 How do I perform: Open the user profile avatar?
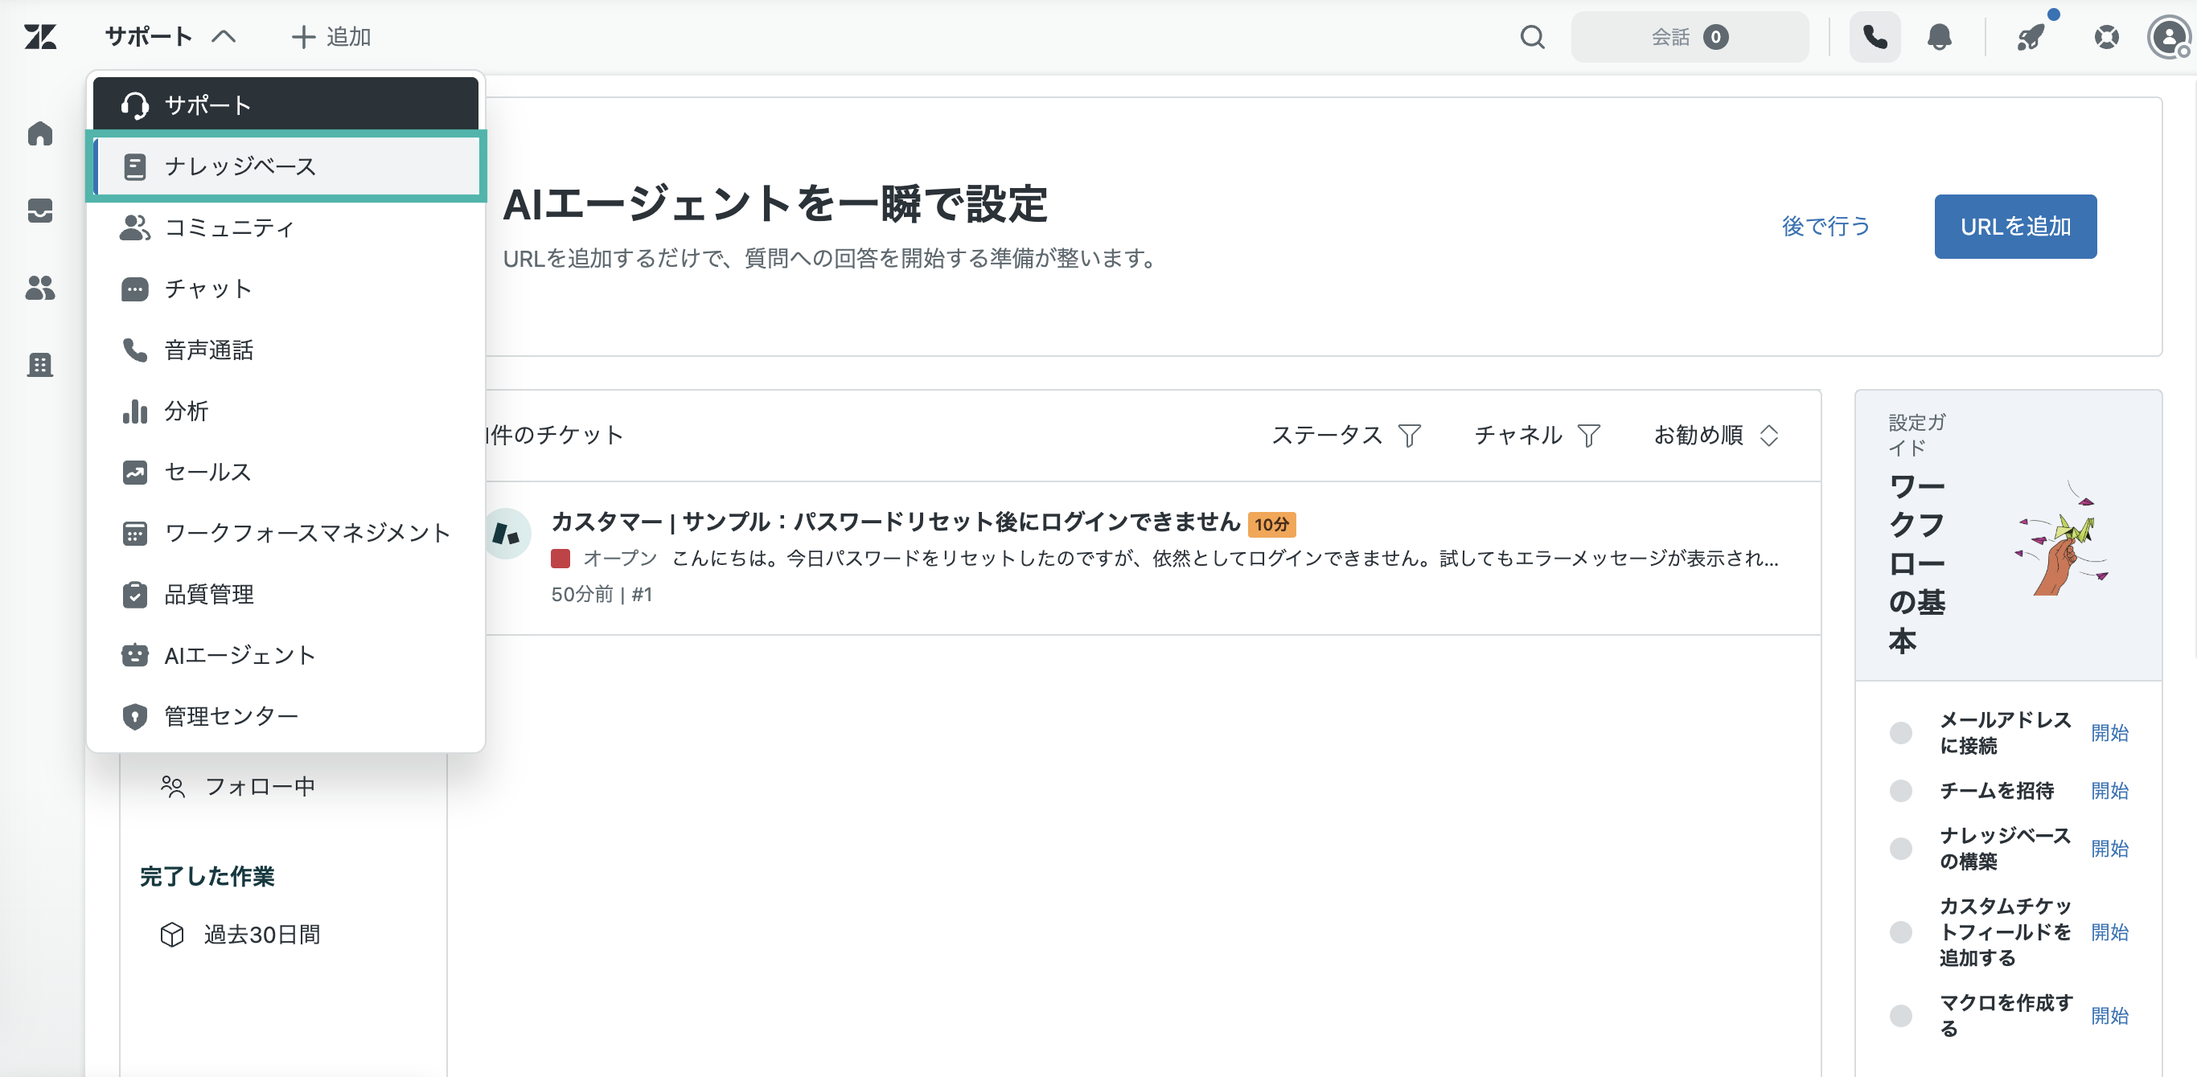[x=2168, y=37]
